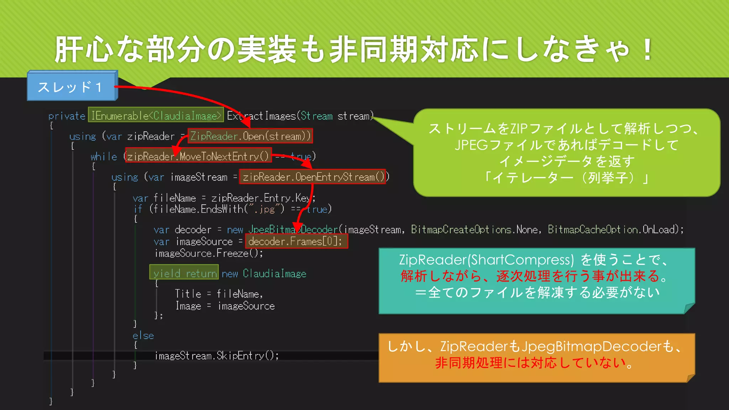The image size is (729, 410).
Task: Click new ClaudiaImage after yield return
Action: pos(264,274)
